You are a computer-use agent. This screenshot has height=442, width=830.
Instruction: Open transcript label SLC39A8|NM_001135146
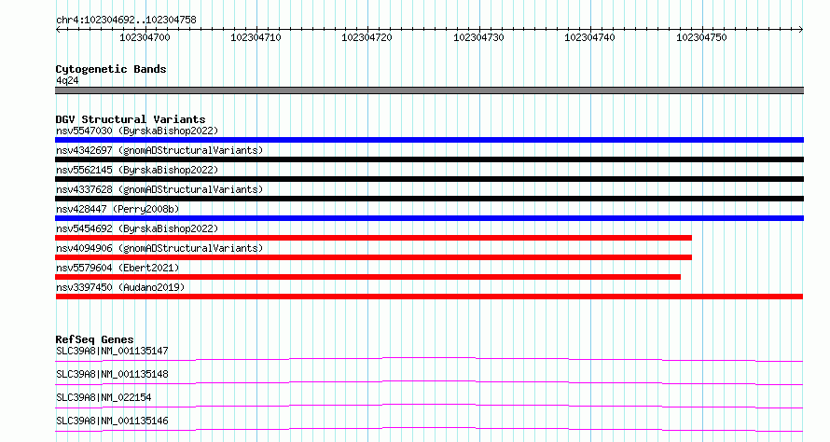(x=112, y=421)
